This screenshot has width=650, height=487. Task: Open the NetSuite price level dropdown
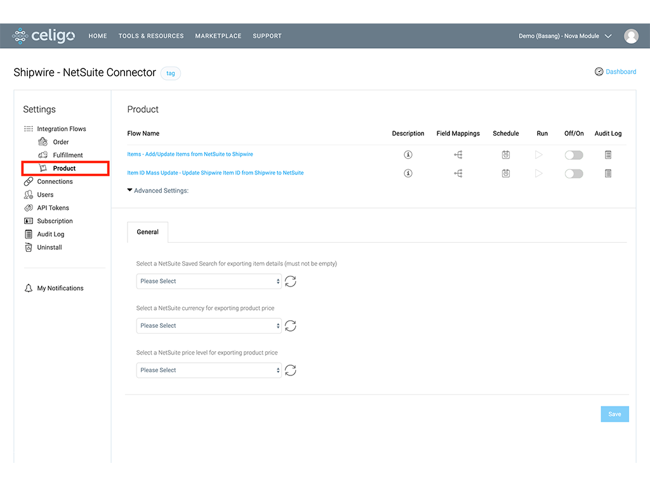[x=209, y=370]
